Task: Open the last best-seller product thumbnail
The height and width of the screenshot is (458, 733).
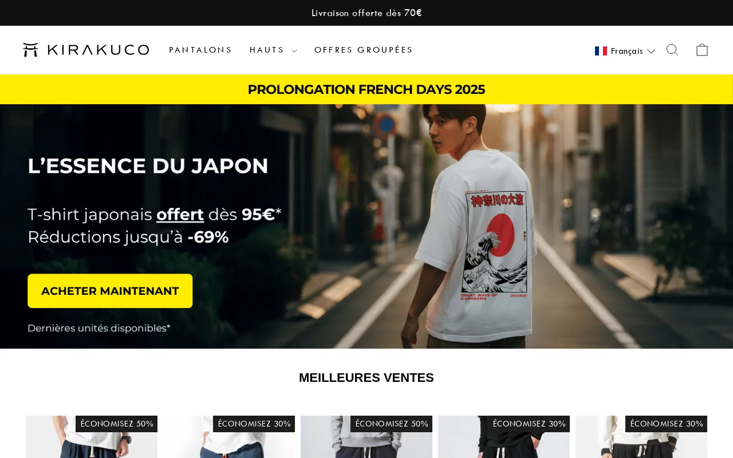Action: (641, 437)
